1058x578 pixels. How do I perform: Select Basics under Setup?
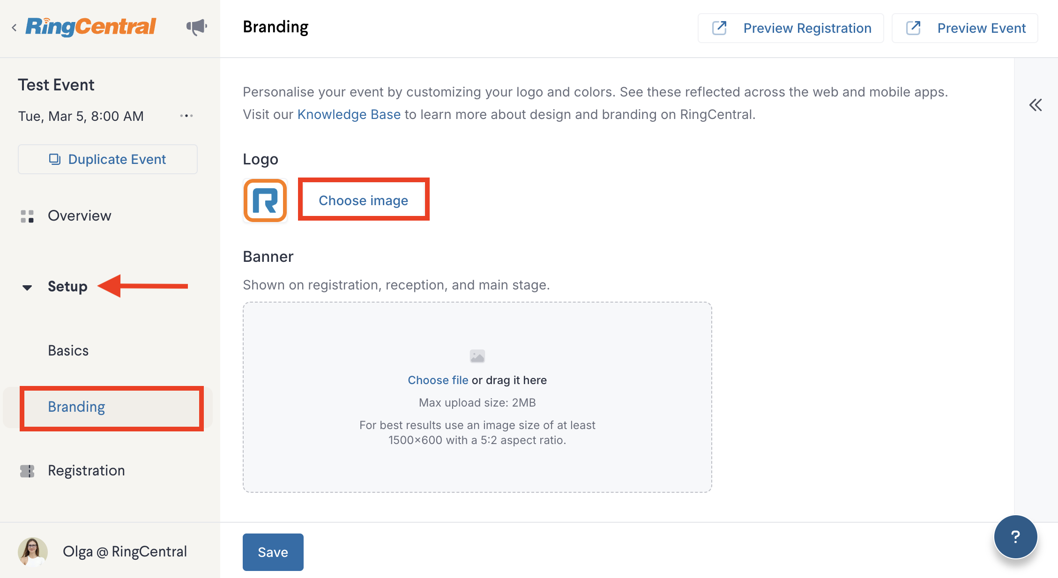click(68, 350)
